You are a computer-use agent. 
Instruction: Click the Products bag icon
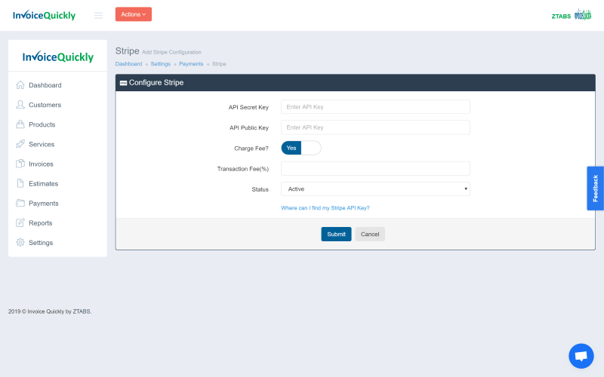(x=20, y=124)
